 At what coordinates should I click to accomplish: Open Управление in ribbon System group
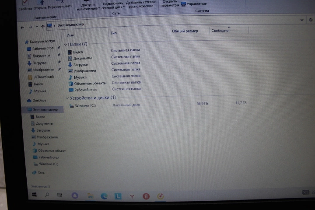(197, 3)
